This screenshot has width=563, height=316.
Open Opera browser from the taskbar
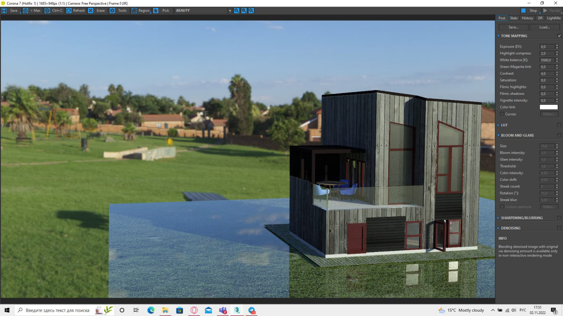tap(194, 310)
